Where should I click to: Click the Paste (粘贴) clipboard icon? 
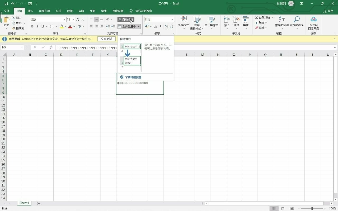coord(6,20)
